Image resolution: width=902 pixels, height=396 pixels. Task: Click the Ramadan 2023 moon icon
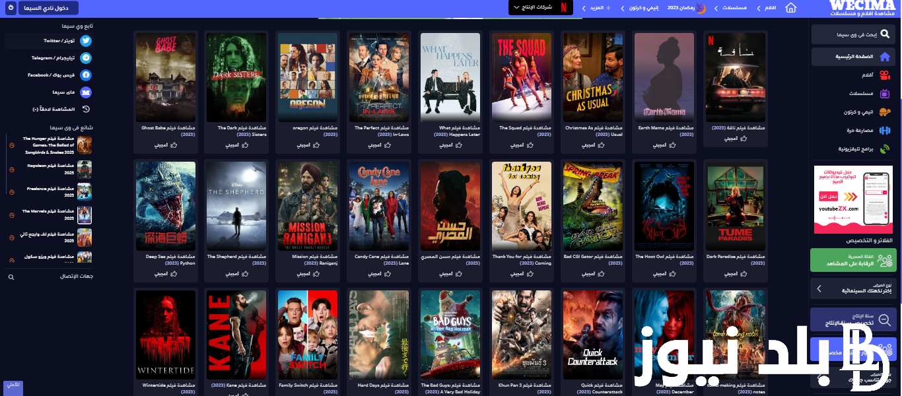(701, 8)
